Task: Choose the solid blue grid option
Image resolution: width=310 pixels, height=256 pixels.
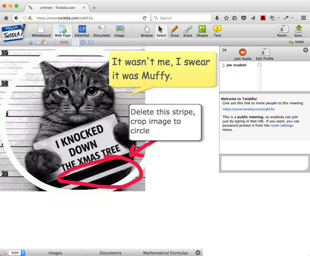Action: pos(83,42)
